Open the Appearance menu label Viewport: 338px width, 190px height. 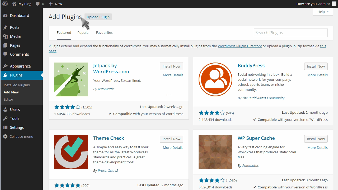tap(20, 66)
